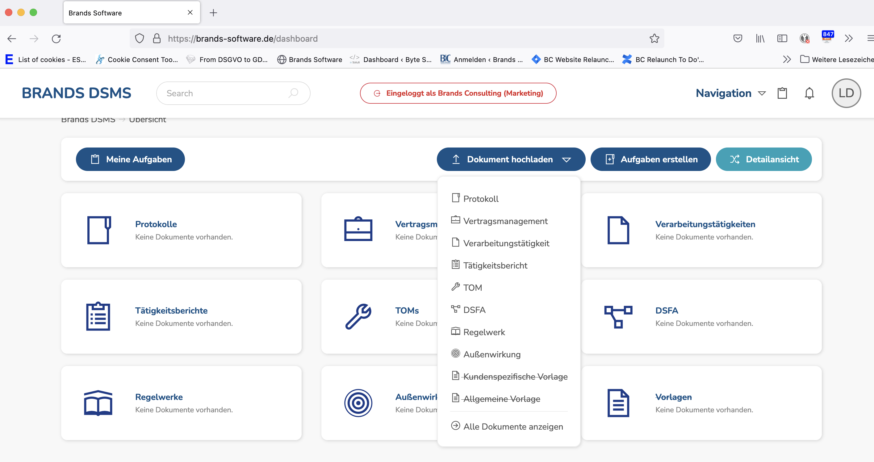Screen dimensions: 874x462
Task: Click the Vorlagen document icon
Action: coord(618,403)
